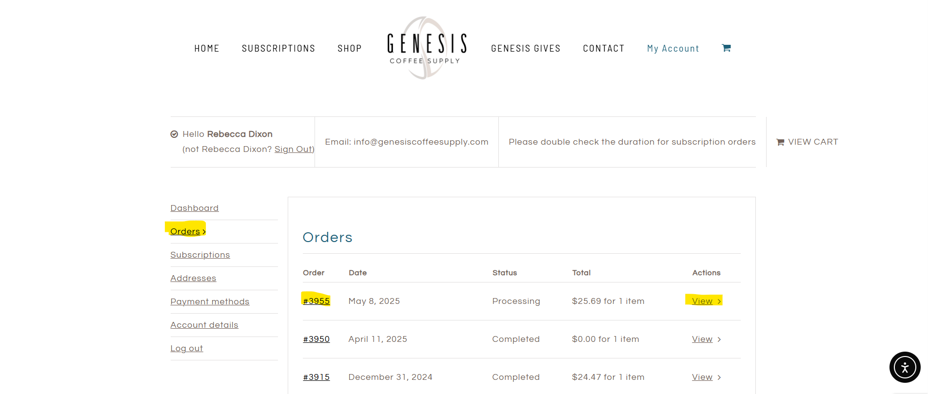The image size is (928, 394).
Task: Open VIEW CART link
Action: pyautogui.click(x=807, y=142)
